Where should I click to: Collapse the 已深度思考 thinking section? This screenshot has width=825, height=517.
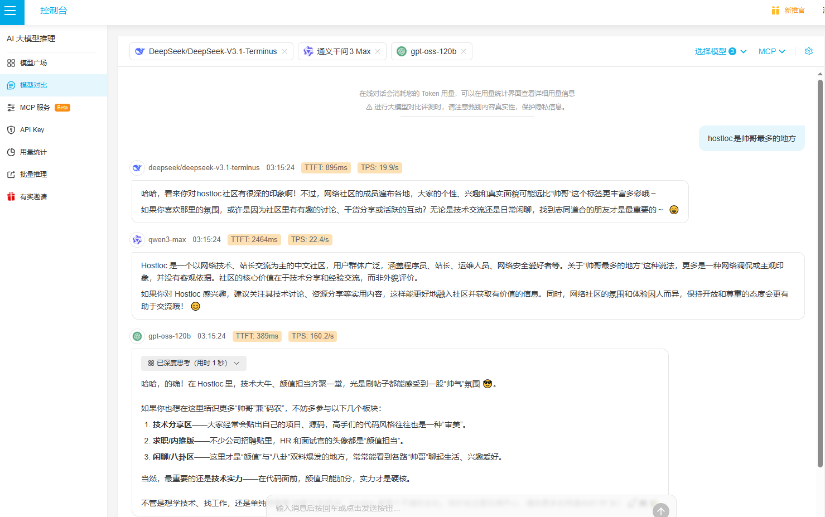click(x=194, y=363)
